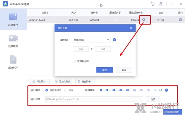Click the compression level help icon
This screenshot has height=116, width=185.
166,90
